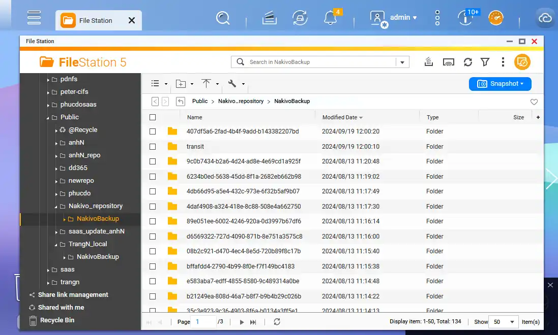Select checkbox for 9c0b7434-b2a6-4d24-ad8e-4e69cd1a925f

pyautogui.click(x=153, y=161)
